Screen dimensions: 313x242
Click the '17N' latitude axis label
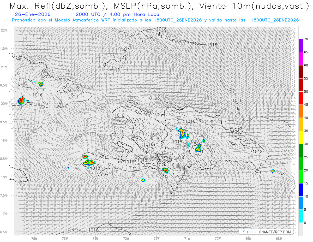pos(4,214)
